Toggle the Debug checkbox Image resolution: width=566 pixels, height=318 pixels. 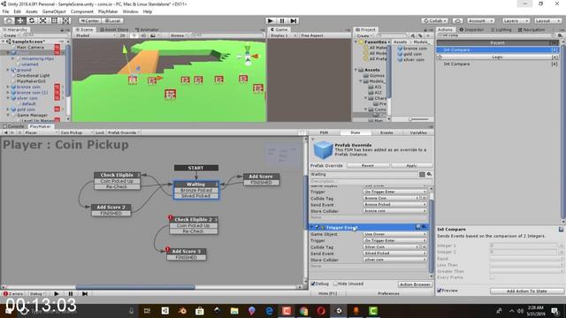point(313,284)
